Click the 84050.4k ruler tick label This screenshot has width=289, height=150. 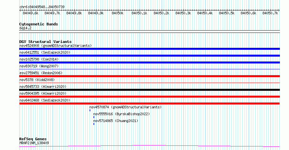coord(205,13)
